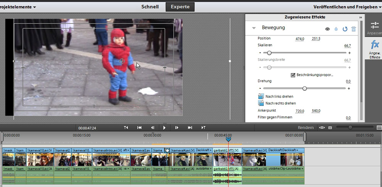Viewport: 382px width, 187px height.
Task: Click the Ankerpunkt value 720,0
Action: tap(300, 111)
